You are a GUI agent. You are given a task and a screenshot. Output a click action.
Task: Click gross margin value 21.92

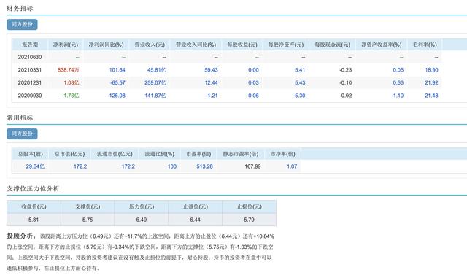431,82
